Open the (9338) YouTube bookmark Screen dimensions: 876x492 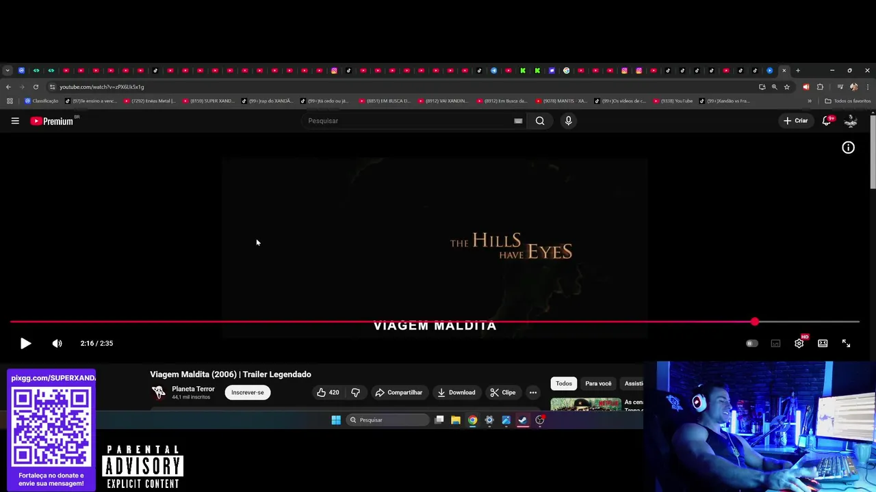[673, 101]
